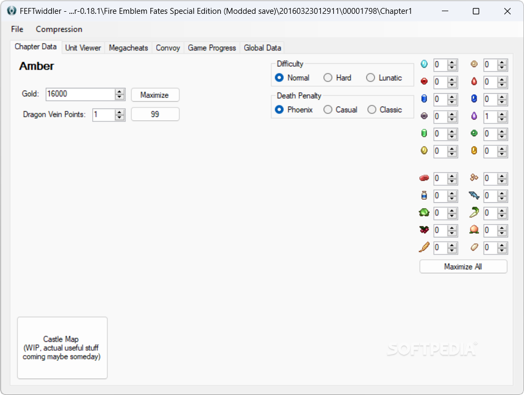
Task: Decrease purple amethyst count with down arrow
Action: click(502, 119)
